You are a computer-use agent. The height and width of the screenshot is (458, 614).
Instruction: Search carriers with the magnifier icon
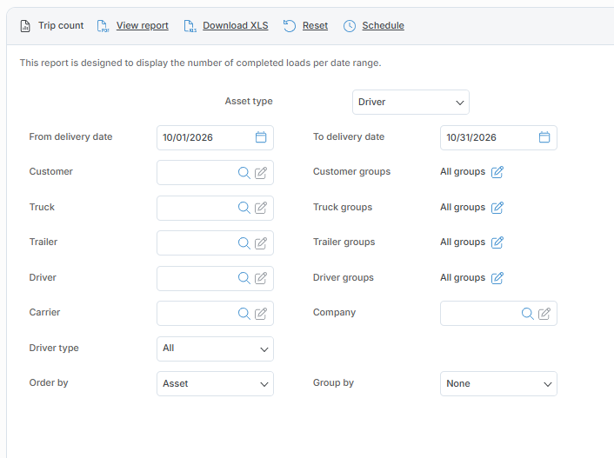click(244, 313)
